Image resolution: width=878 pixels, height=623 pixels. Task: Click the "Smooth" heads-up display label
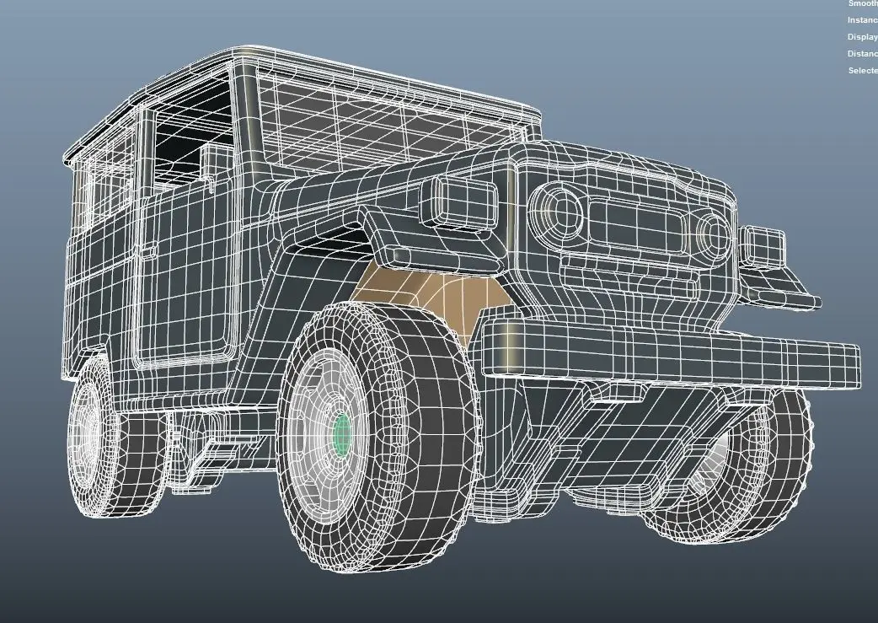pos(863,3)
